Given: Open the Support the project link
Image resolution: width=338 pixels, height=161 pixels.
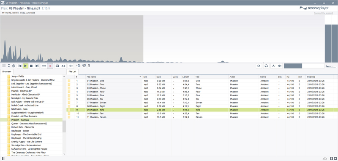Looking at the screenshot, I should coord(324,13).
